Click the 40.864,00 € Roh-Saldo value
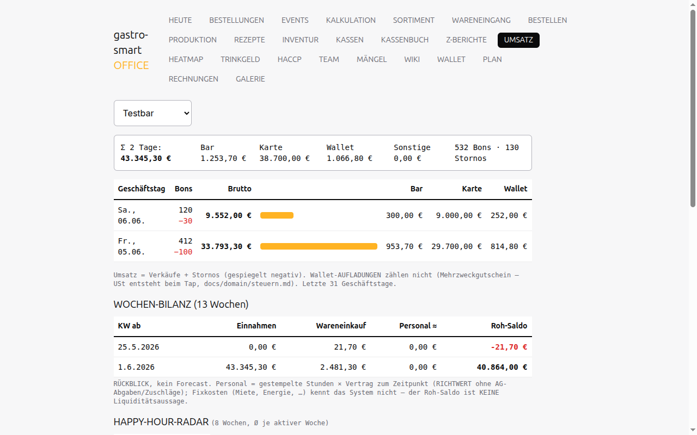This screenshot has height=435, width=697. (x=502, y=367)
